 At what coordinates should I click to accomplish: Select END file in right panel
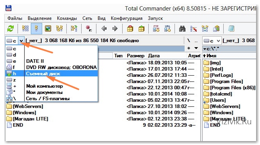[212, 125]
